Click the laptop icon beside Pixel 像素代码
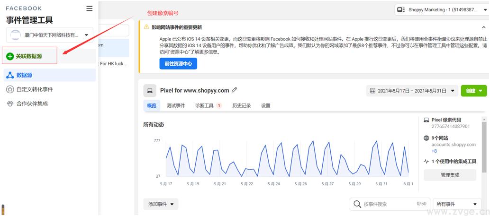Viewport: 490px width, 216px height. [x=426, y=120]
